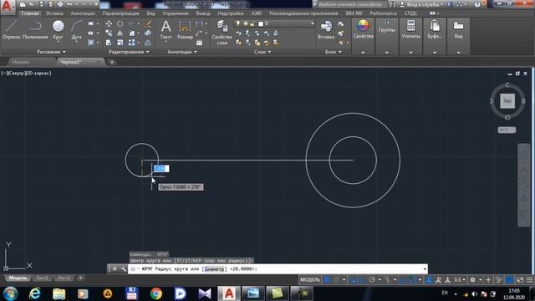Select the Дуга (Arc) tool
The width and height of the screenshot is (535, 301).
pyautogui.click(x=76, y=30)
